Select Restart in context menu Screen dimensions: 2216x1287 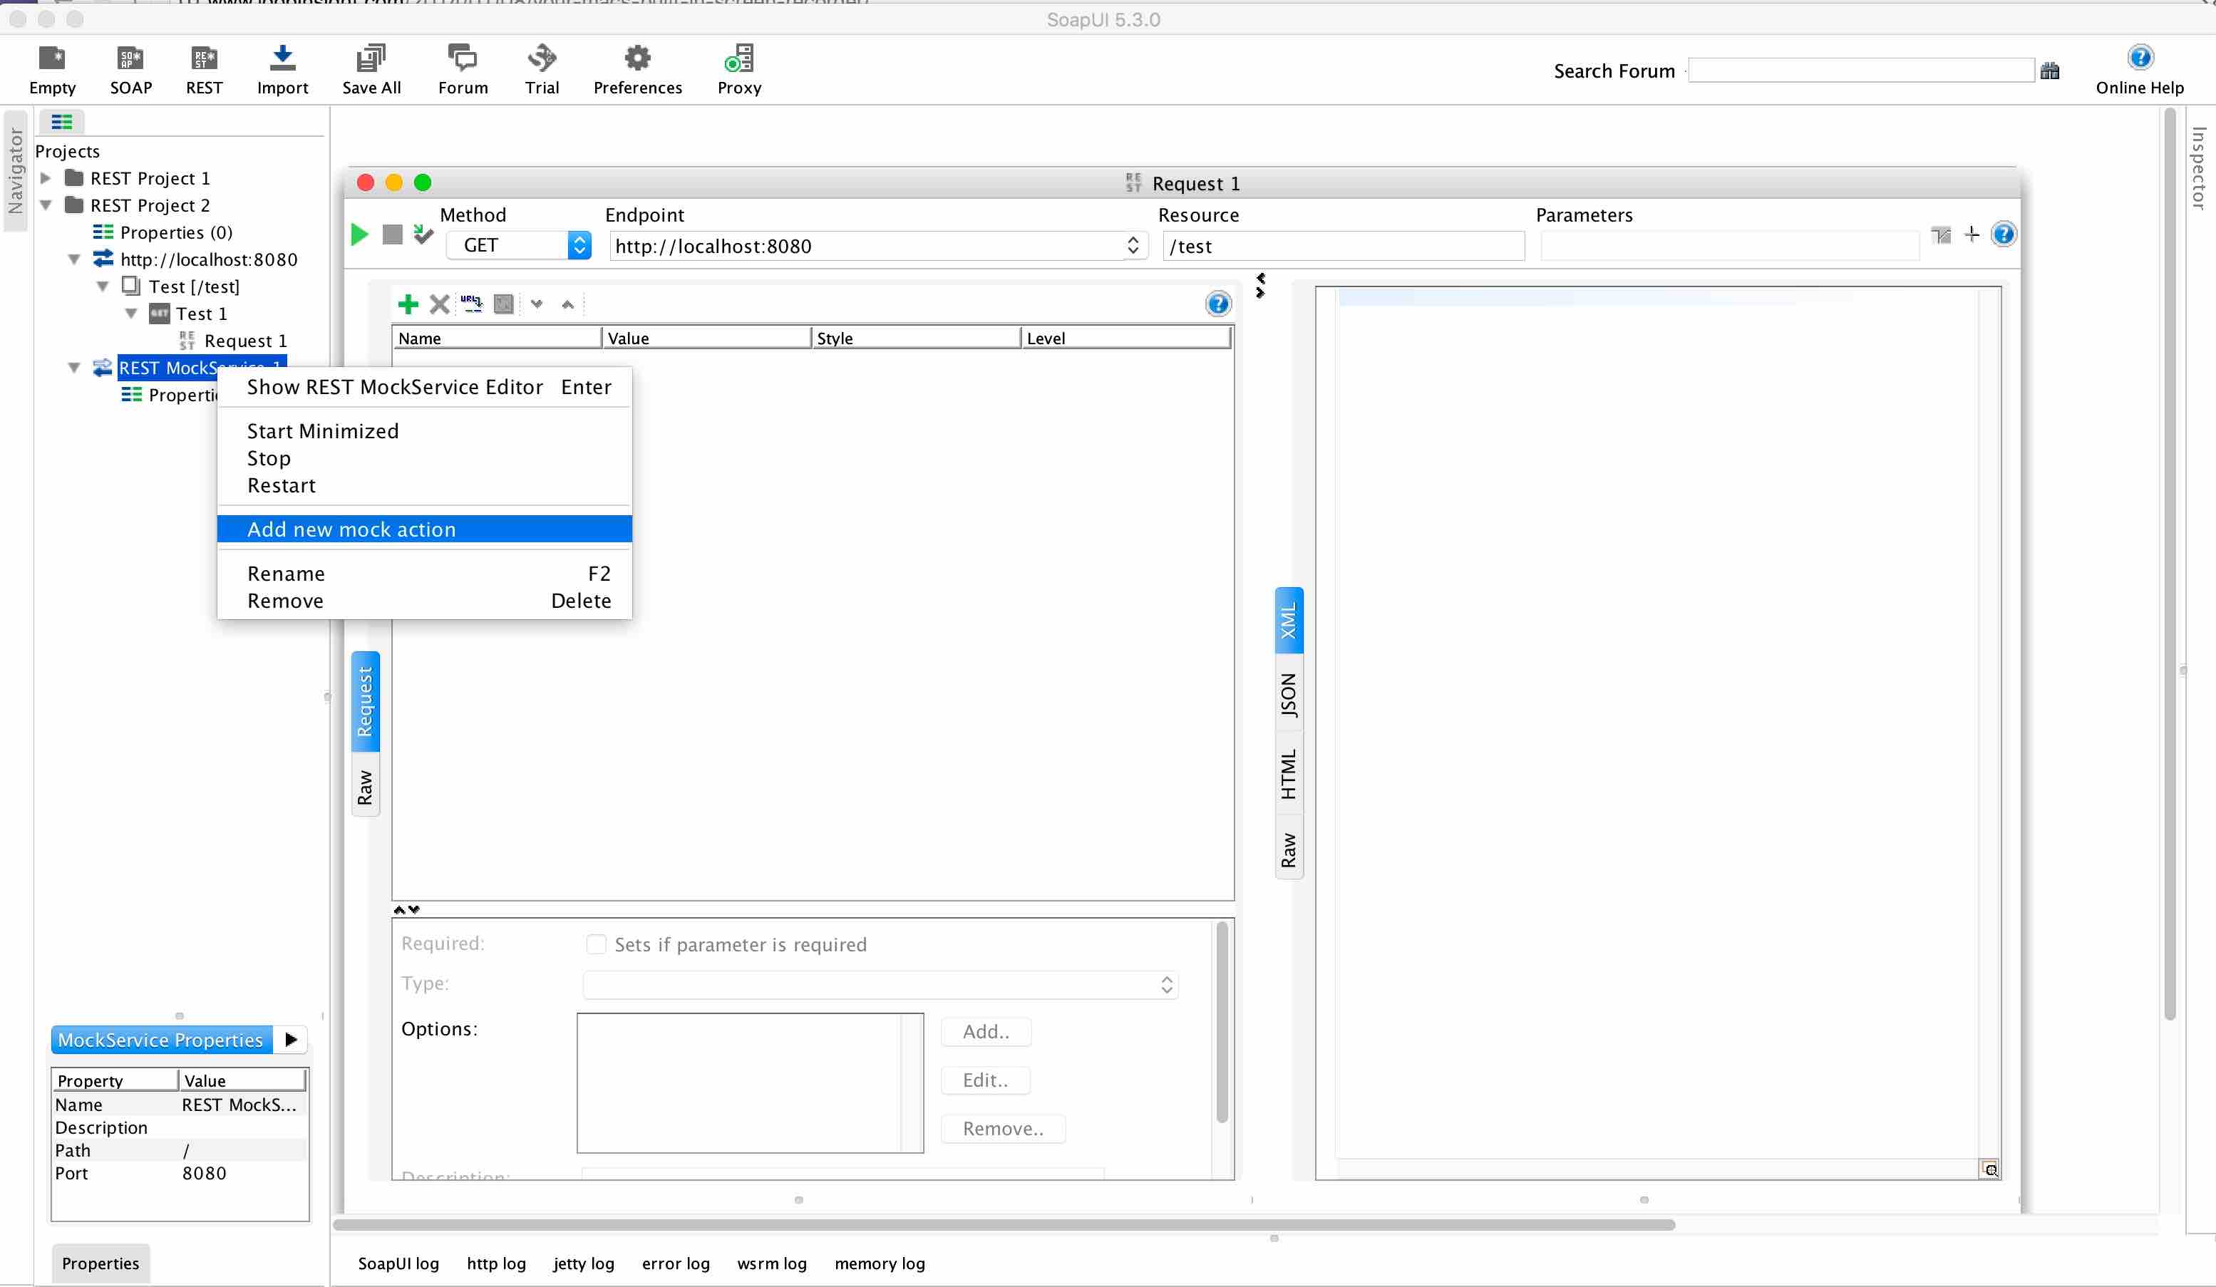pos(424,485)
